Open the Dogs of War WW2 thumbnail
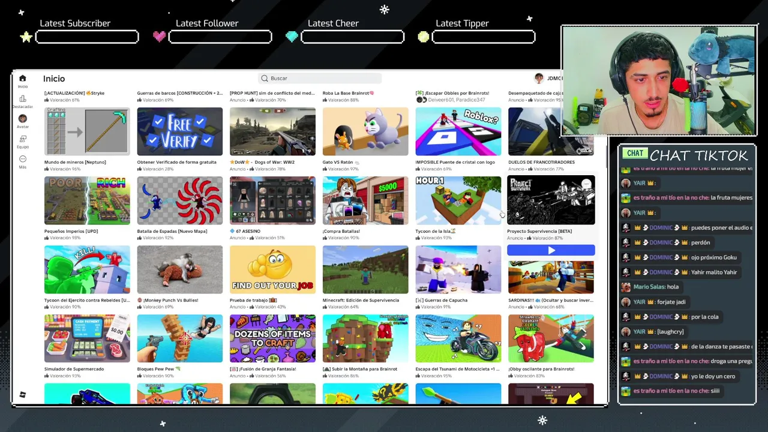This screenshot has height=432, width=768. [272, 131]
